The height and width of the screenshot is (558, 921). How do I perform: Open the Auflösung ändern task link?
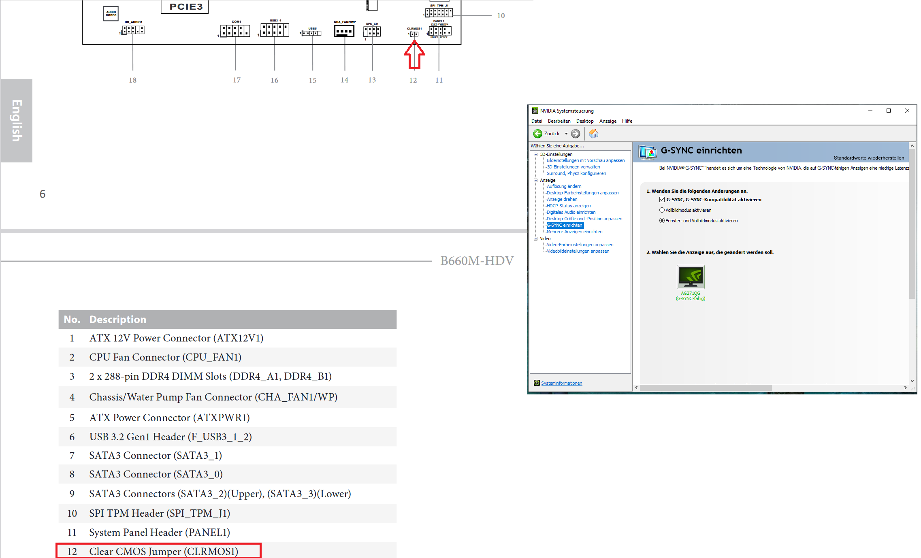[x=564, y=186]
